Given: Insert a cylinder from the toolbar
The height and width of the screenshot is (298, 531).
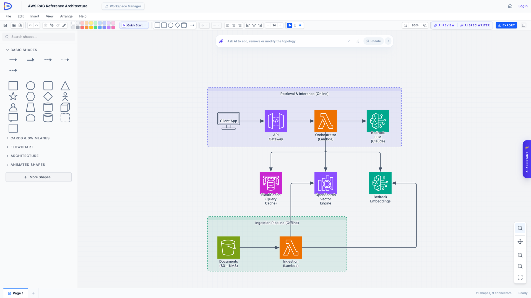Looking at the screenshot, I should click(184, 25).
